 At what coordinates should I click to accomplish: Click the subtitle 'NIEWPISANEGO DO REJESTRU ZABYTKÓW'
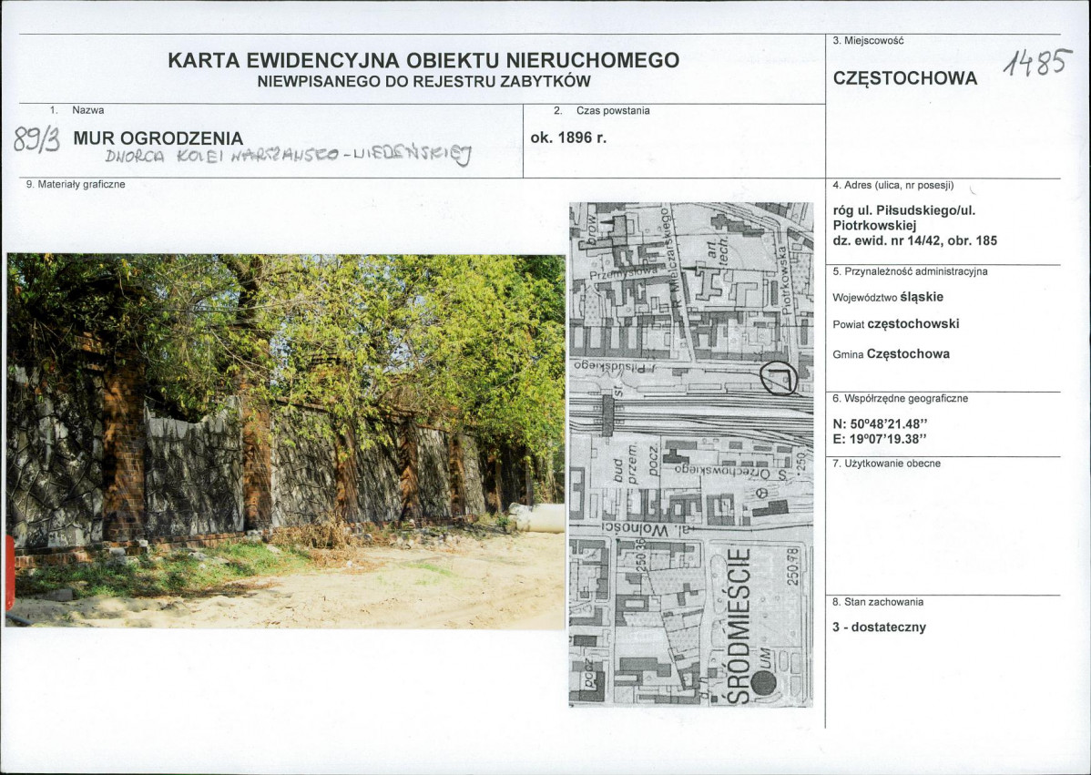(423, 81)
